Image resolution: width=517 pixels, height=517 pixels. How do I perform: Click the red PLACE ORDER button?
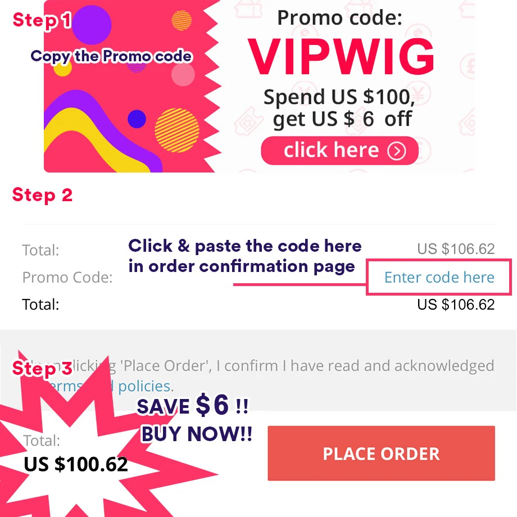tap(381, 453)
